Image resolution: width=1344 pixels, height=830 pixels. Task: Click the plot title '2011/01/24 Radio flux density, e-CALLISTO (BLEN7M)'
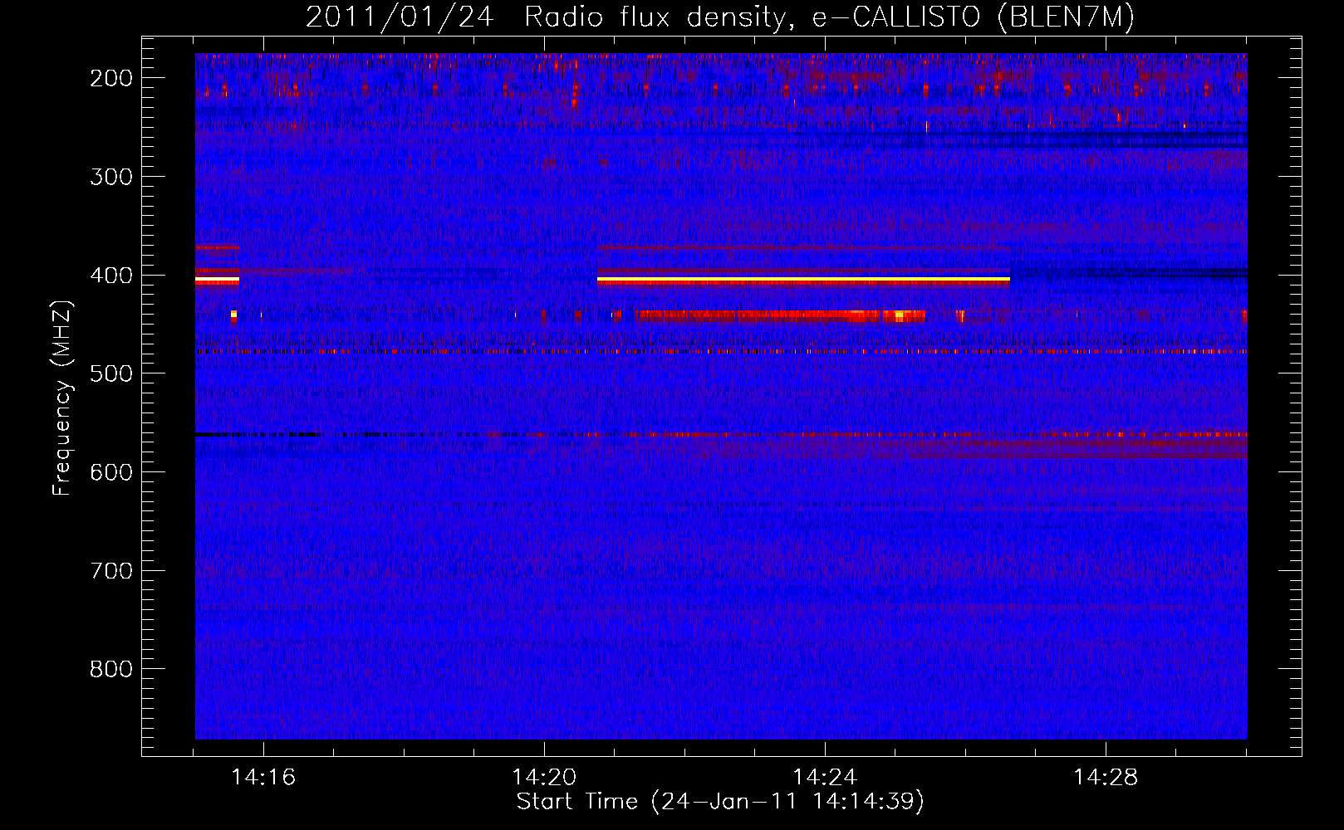(x=719, y=17)
